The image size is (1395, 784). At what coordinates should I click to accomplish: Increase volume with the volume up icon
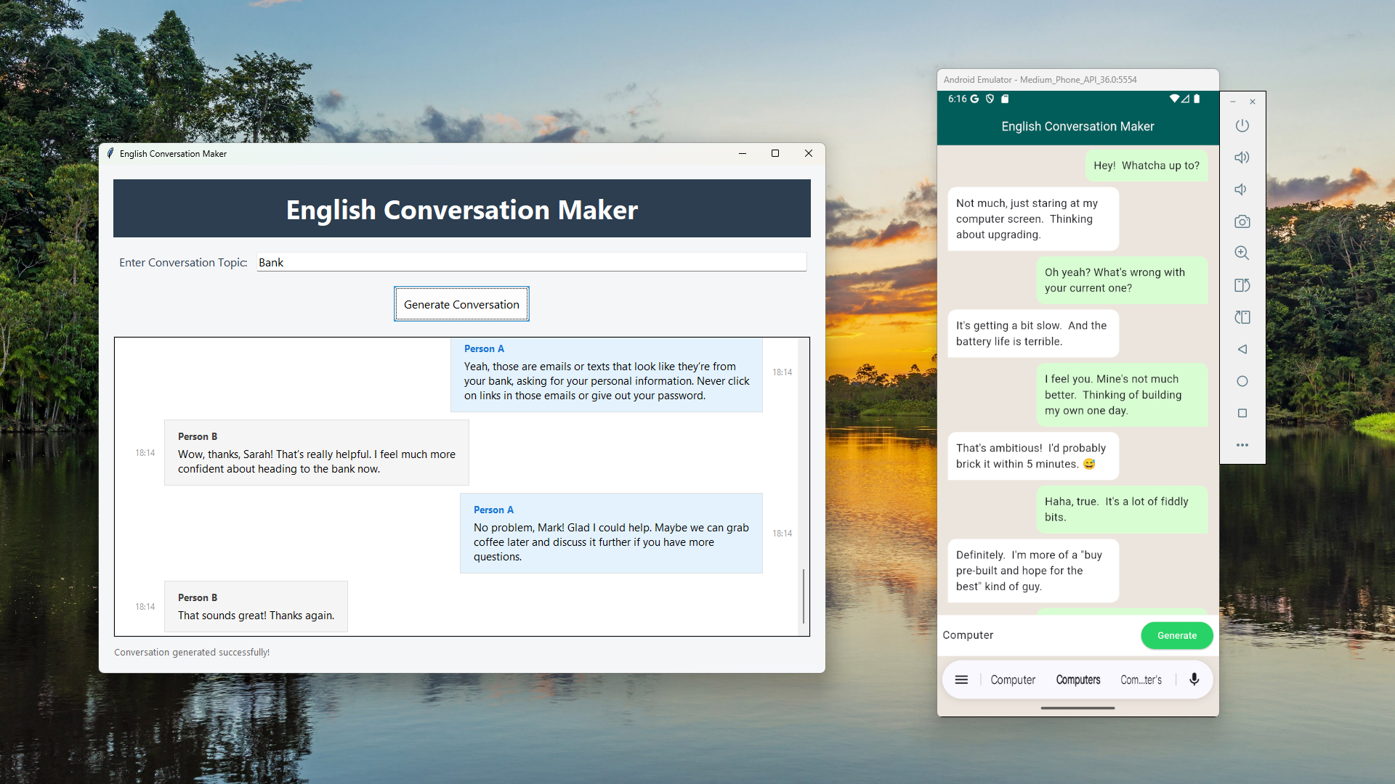click(1242, 157)
